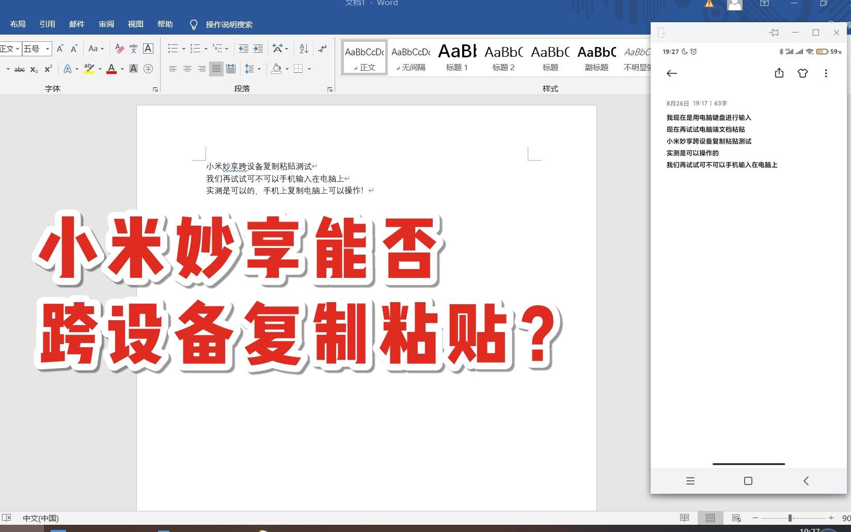851x532 pixels.
Task: Insert enclosed character (字 in circle)
Action: [148, 69]
